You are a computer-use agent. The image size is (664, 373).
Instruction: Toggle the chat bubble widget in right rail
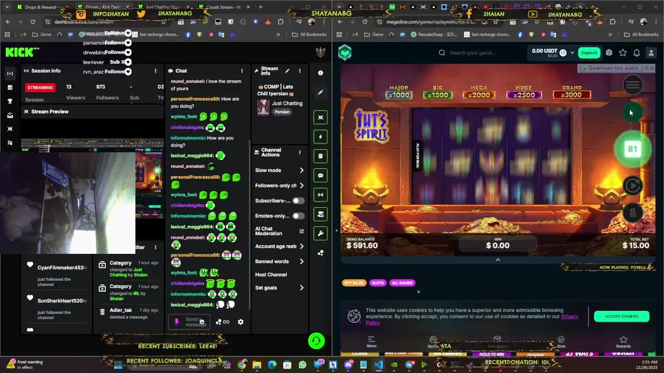[x=321, y=176]
